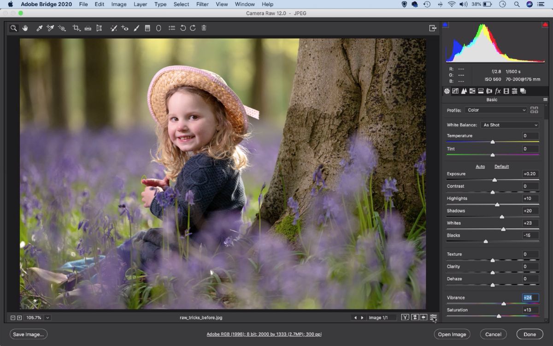The height and width of the screenshot is (346, 553).
Task: Select the Zoom tool
Action: pyautogui.click(x=13, y=28)
